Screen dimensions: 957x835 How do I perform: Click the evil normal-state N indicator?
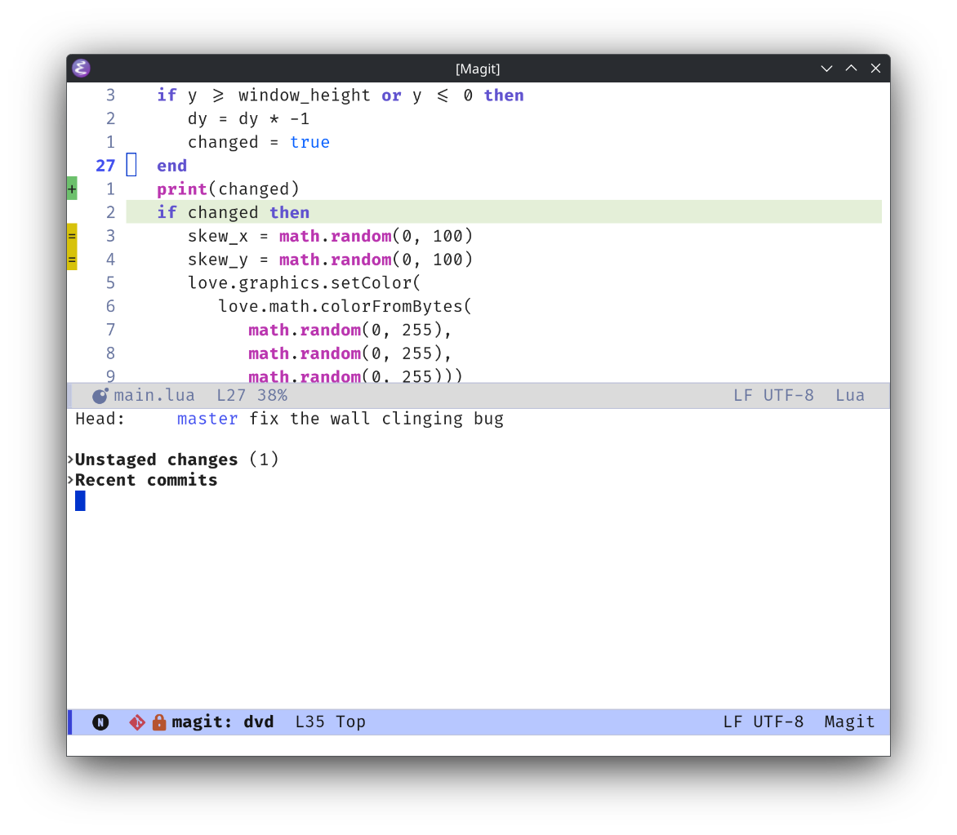click(100, 722)
